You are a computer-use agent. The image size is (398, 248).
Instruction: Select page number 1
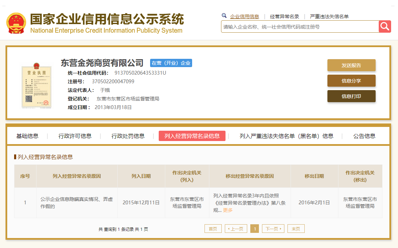pyautogui.click(x=254, y=229)
